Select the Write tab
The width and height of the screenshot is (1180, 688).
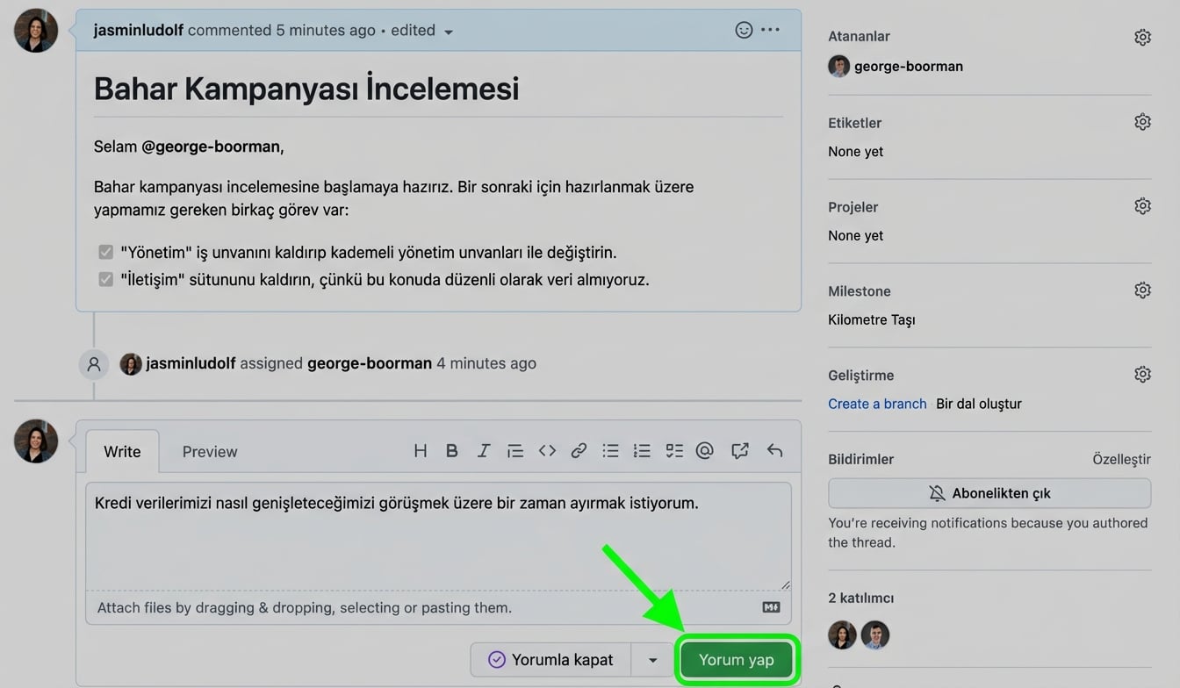pos(122,451)
